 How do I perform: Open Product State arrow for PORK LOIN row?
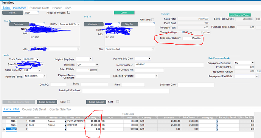[x=65, y=121]
